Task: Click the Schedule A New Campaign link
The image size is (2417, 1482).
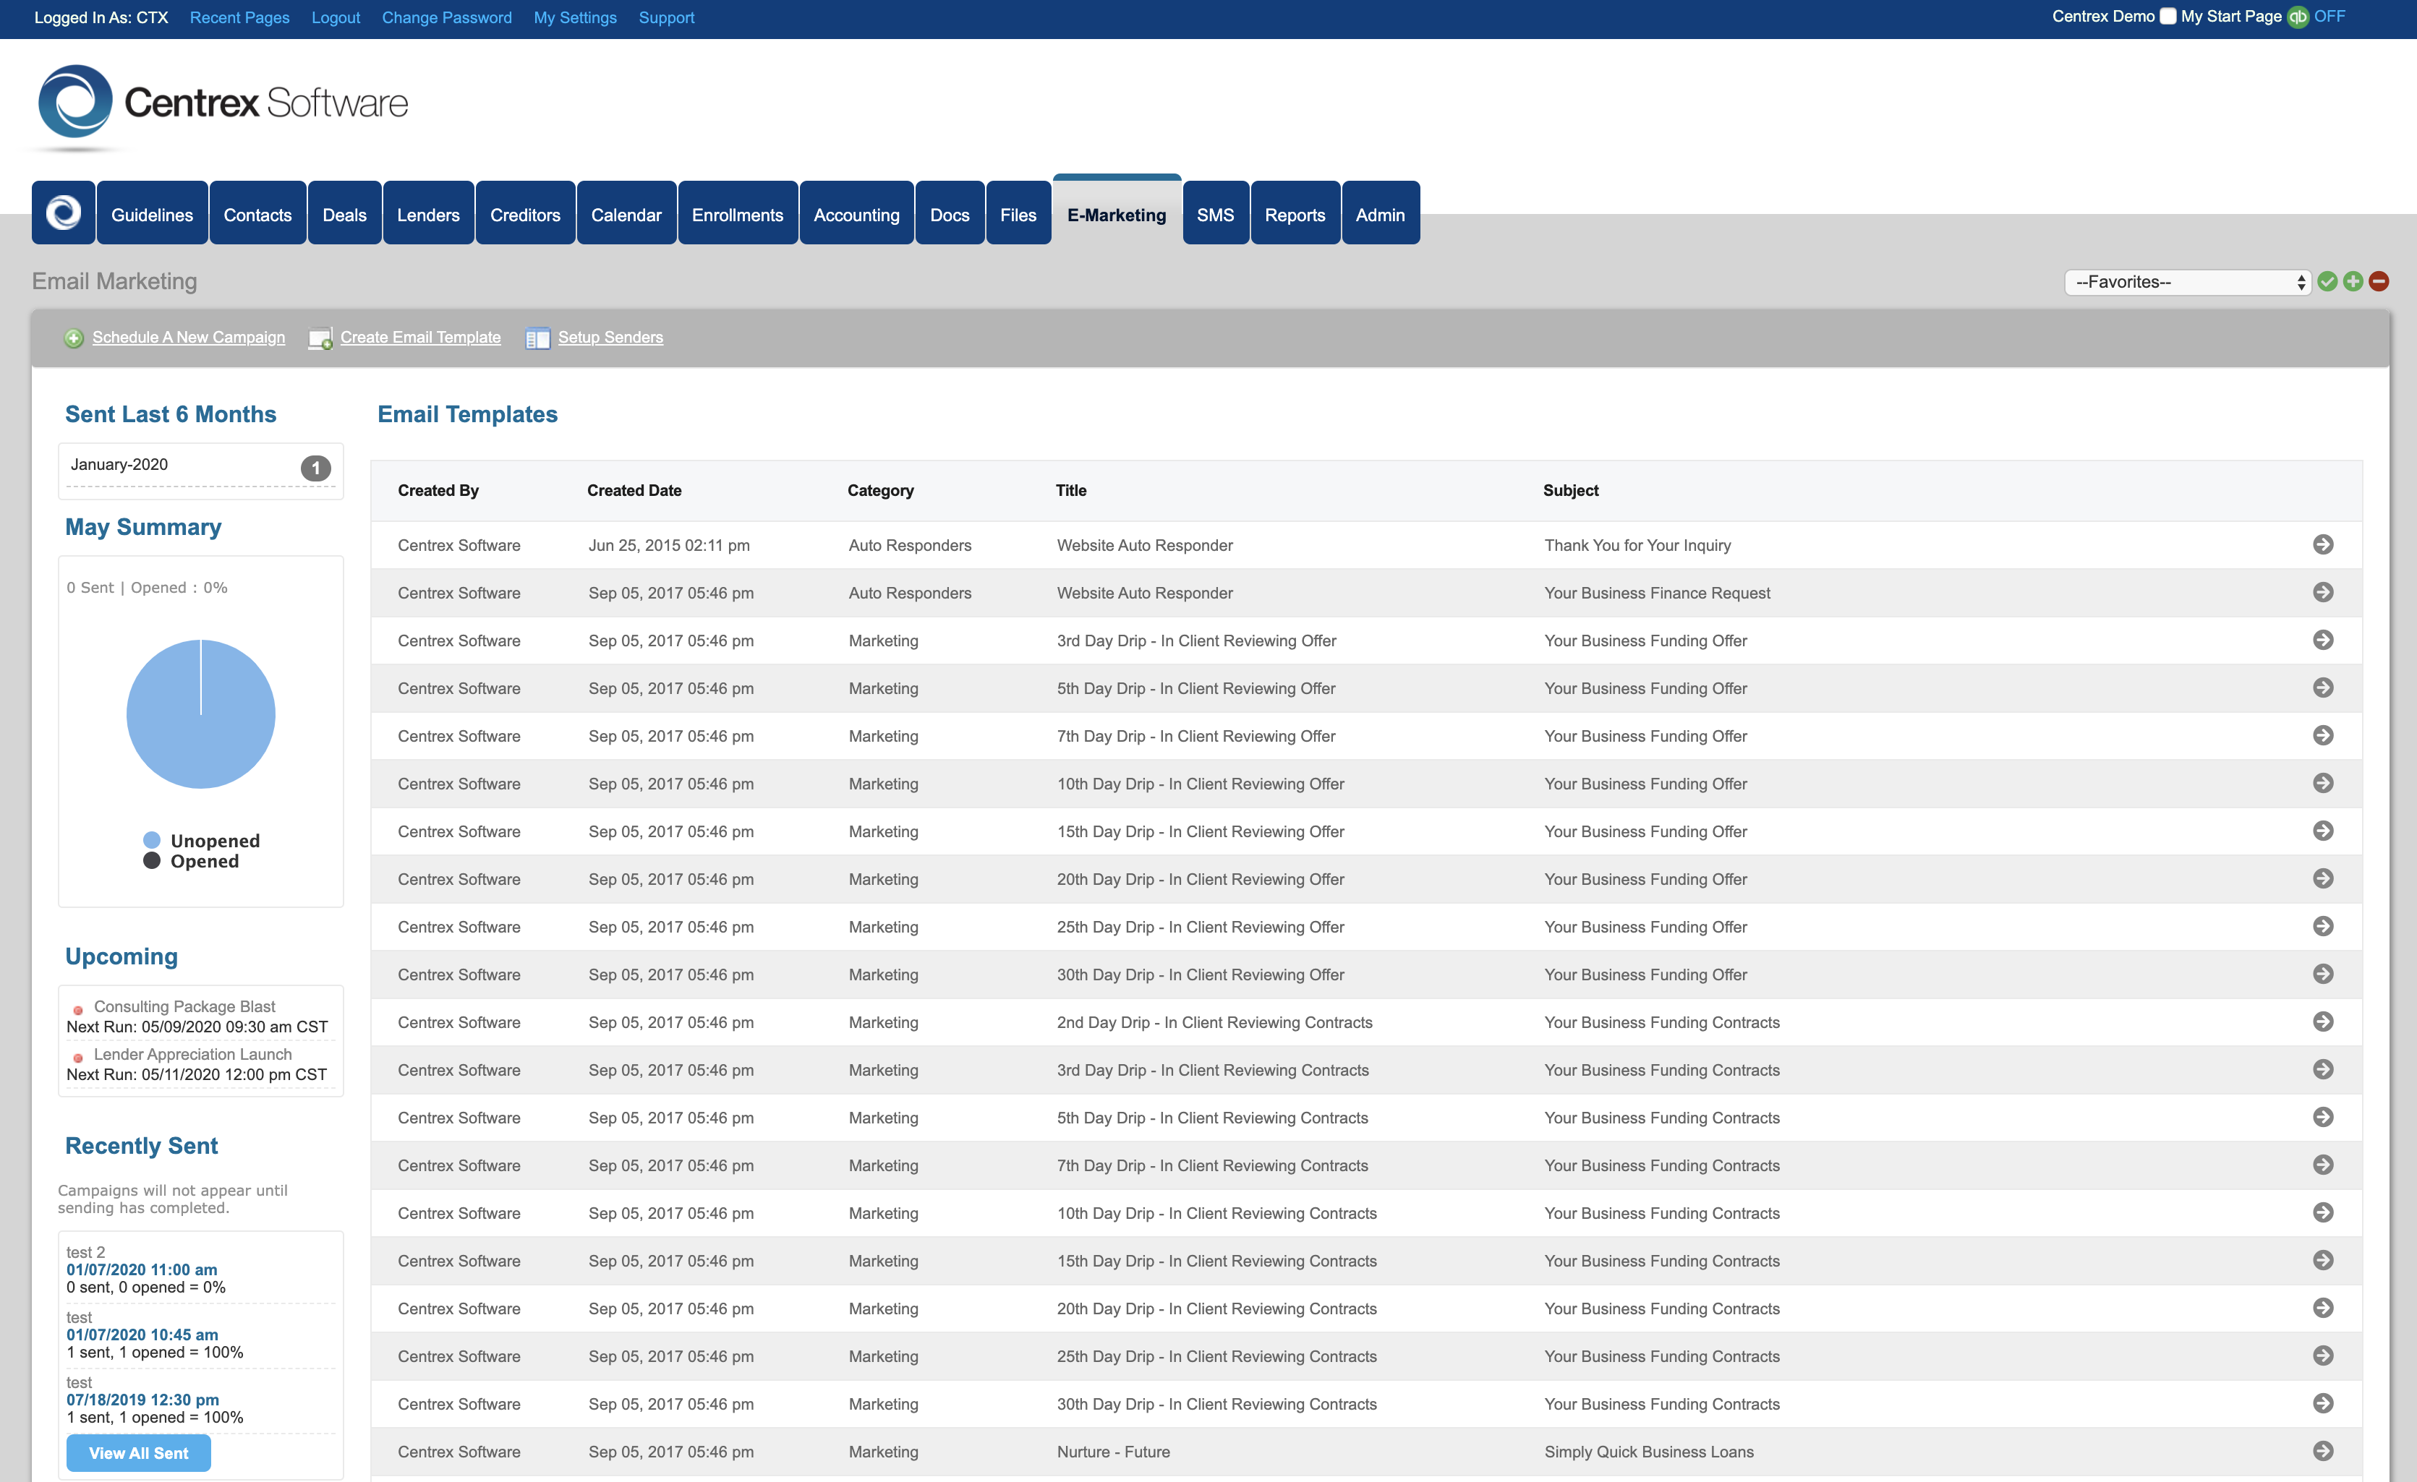Action: 188,338
